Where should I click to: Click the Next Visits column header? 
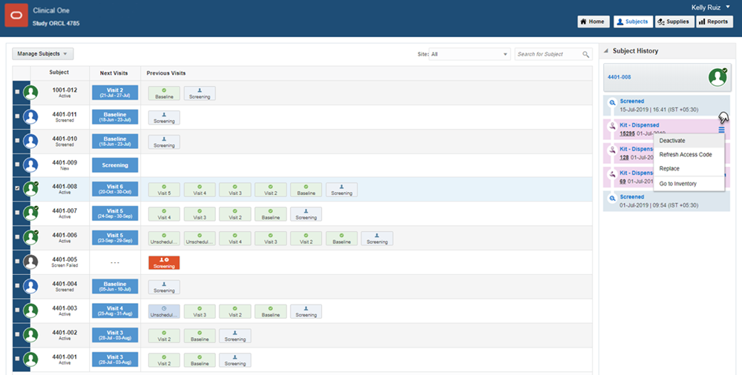pos(114,73)
